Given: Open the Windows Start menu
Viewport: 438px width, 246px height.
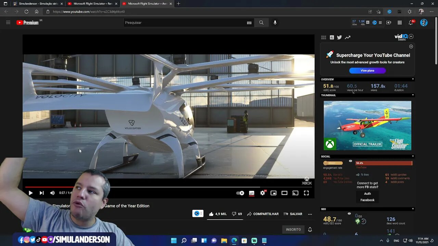Looking at the screenshot, I should click(x=174, y=241).
